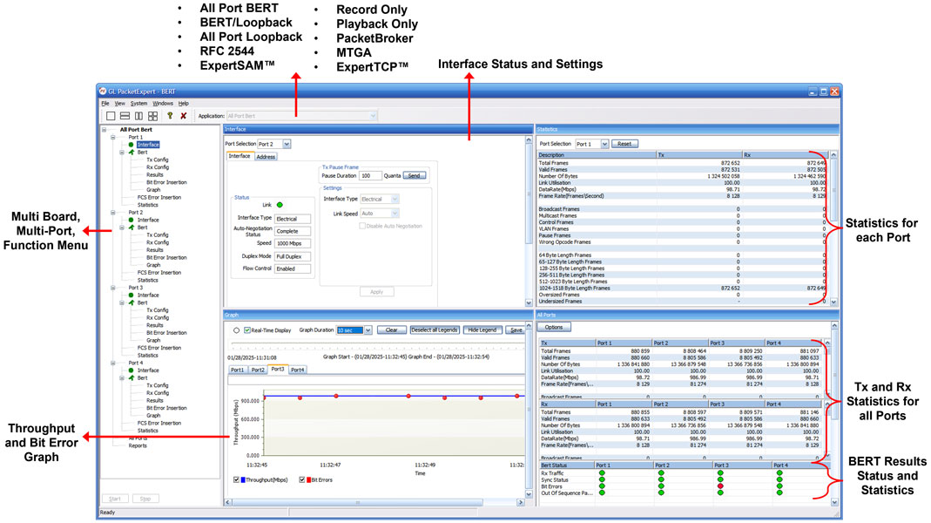Open the File menu

[105, 104]
